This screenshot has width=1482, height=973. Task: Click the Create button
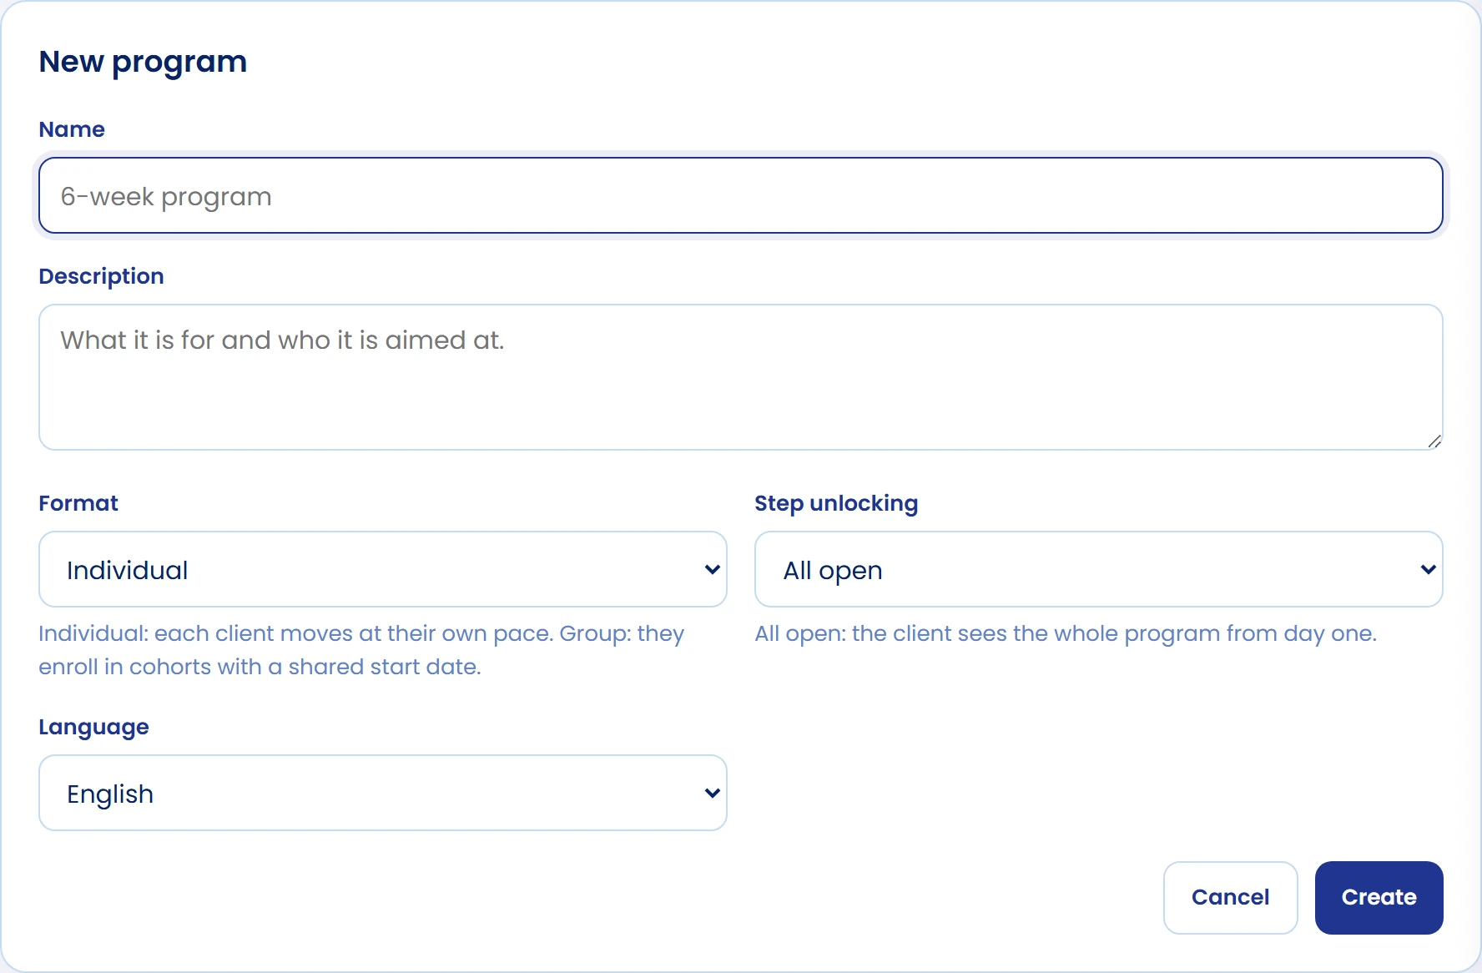coord(1379,898)
